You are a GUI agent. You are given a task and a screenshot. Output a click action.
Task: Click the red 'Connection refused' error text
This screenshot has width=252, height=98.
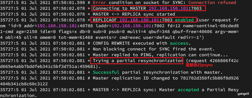point(212,3)
